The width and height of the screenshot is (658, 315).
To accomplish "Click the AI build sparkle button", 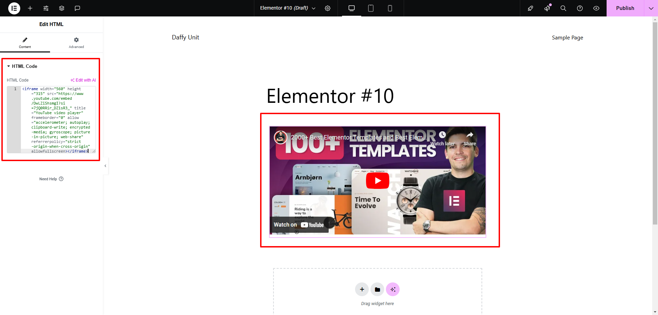I will (393, 289).
